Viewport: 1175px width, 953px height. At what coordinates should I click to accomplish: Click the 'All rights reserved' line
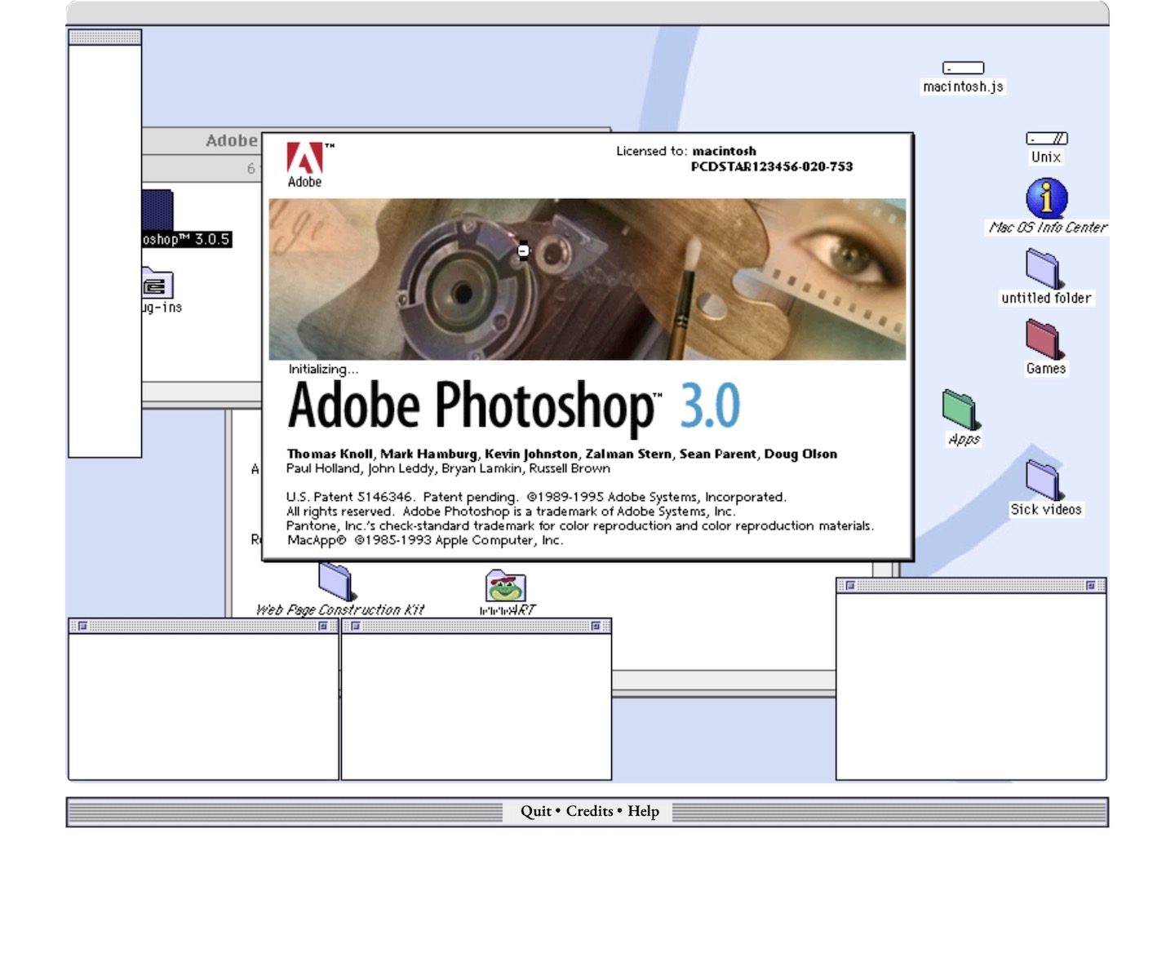tap(511, 512)
